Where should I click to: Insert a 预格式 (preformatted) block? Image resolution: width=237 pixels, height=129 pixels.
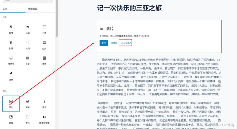pyautogui.click(x=11, y=61)
